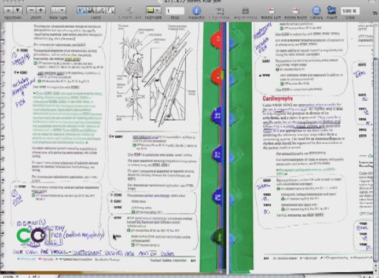Image resolution: width=379 pixels, height=278 pixels.
Task: Click the View Type page layout icon
Action: [56, 10]
